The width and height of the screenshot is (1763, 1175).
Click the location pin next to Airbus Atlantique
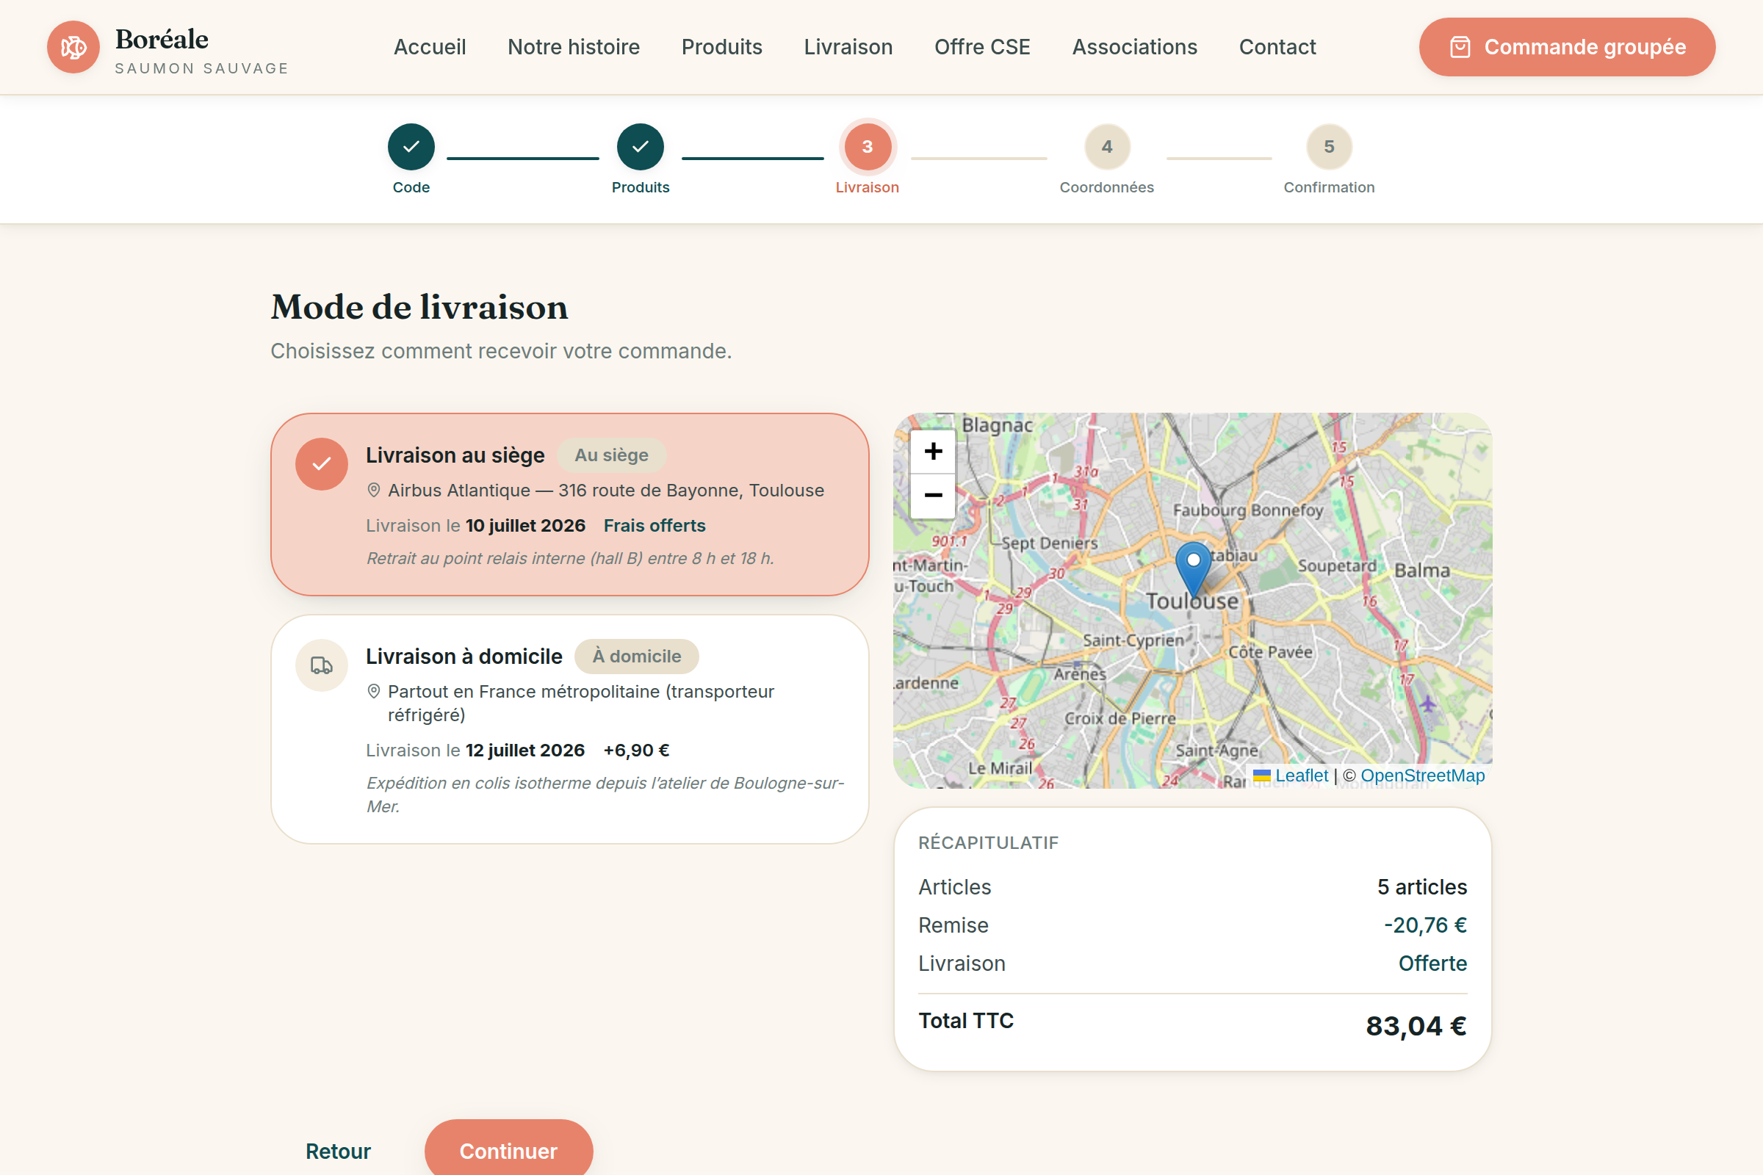pyautogui.click(x=373, y=491)
